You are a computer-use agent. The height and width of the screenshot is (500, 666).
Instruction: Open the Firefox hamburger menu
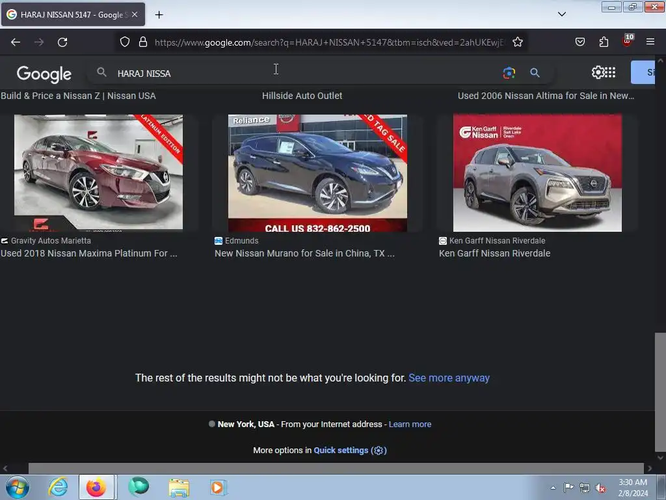650,42
